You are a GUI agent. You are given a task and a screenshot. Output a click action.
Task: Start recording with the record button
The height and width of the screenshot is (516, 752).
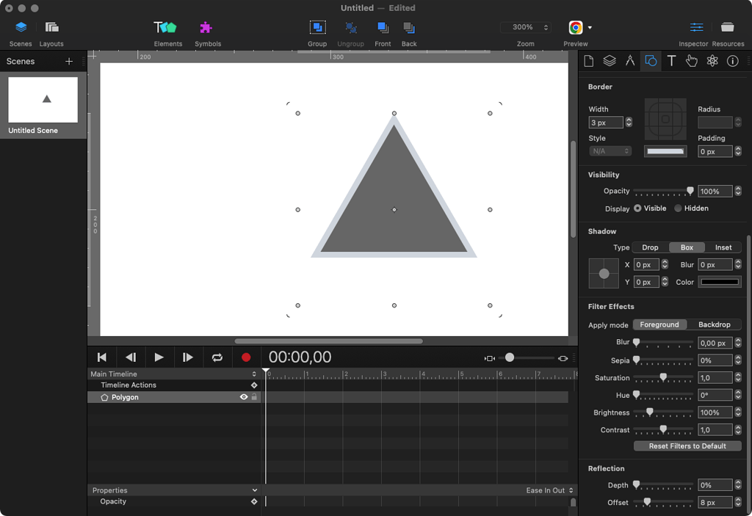(x=246, y=357)
